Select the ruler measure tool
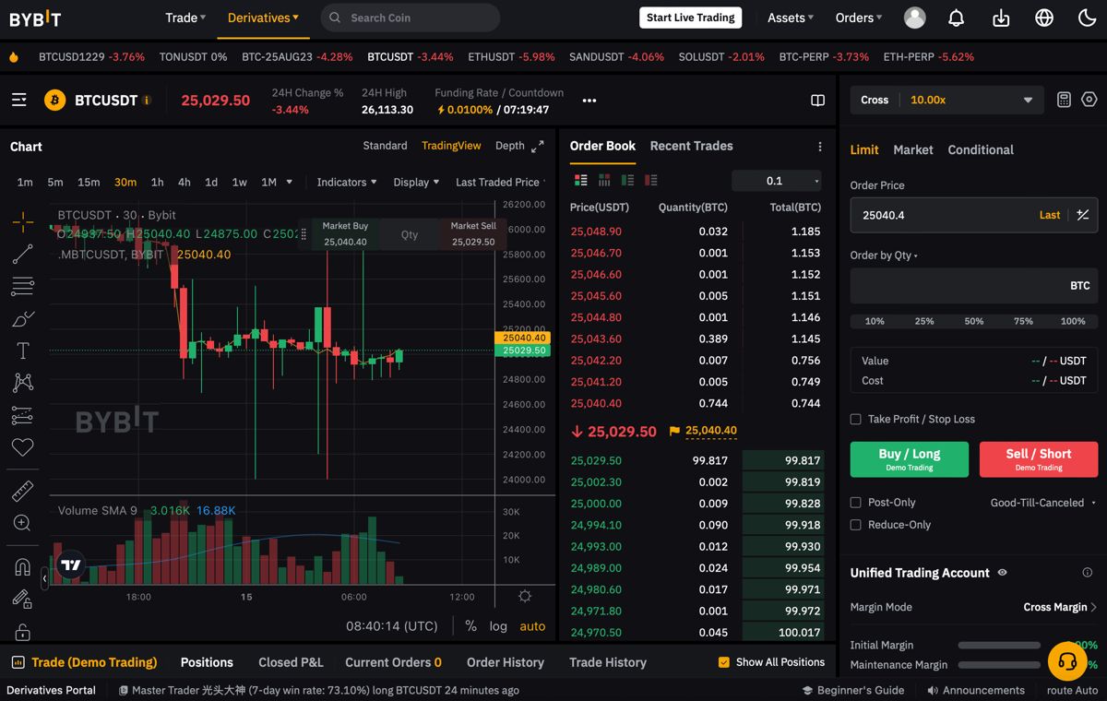Image resolution: width=1107 pixels, height=701 pixels. (x=23, y=491)
